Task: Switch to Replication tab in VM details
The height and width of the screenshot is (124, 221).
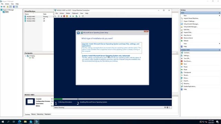Action: point(48,114)
